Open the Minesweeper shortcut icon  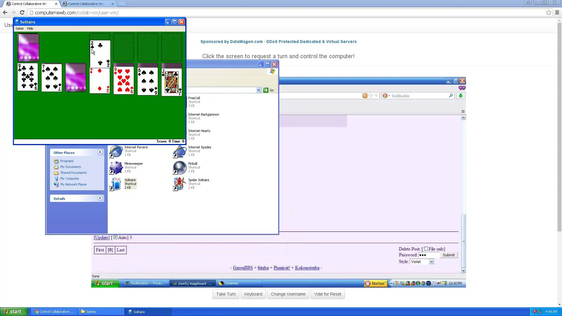[x=116, y=167]
